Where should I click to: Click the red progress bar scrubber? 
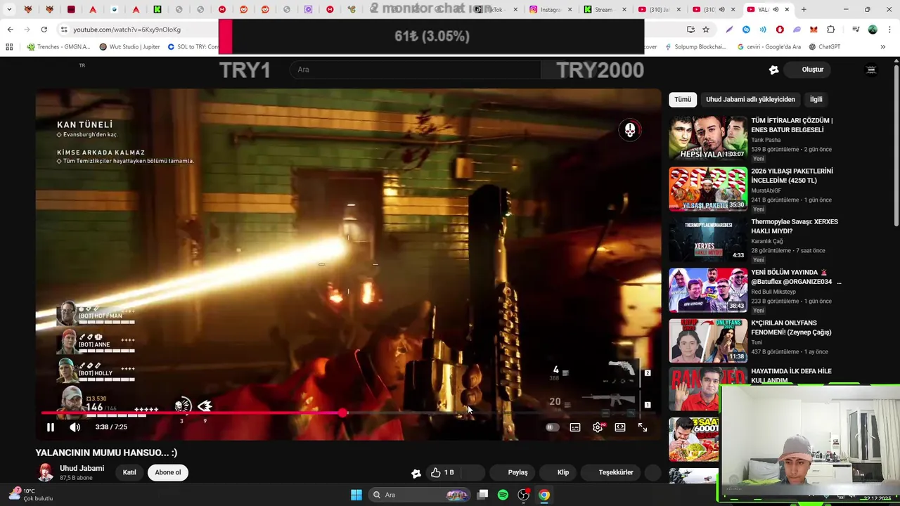pyautogui.click(x=342, y=413)
